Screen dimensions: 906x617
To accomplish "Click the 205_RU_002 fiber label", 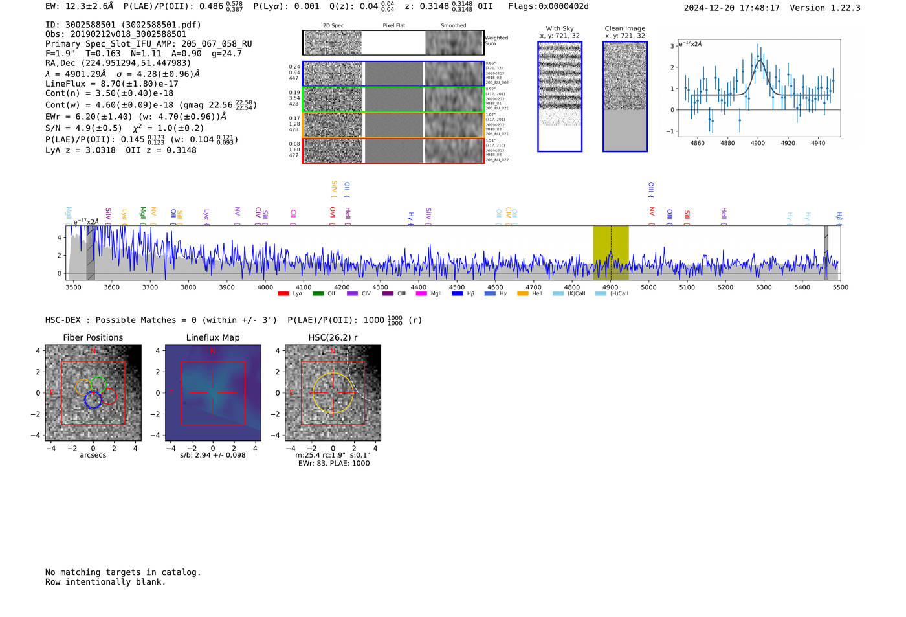I will pyautogui.click(x=497, y=82).
